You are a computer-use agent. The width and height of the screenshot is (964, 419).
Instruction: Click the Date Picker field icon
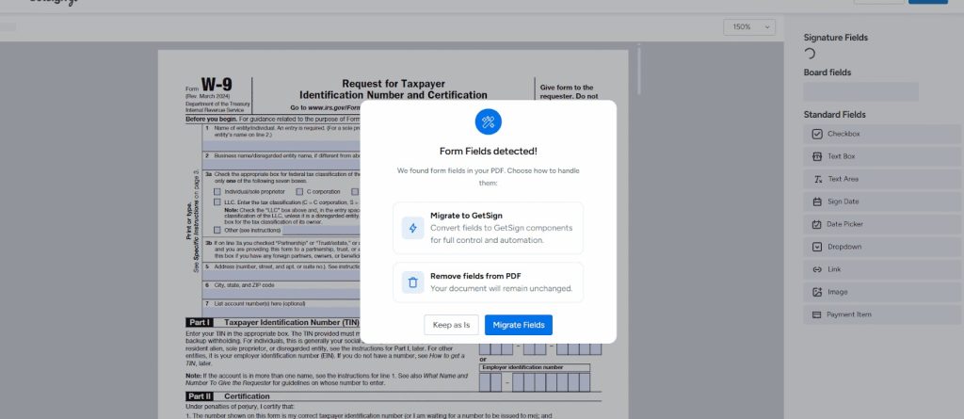[817, 224]
